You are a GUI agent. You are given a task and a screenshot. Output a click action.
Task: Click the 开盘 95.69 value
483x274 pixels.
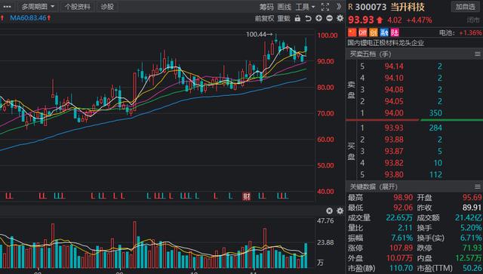[472, 198]
